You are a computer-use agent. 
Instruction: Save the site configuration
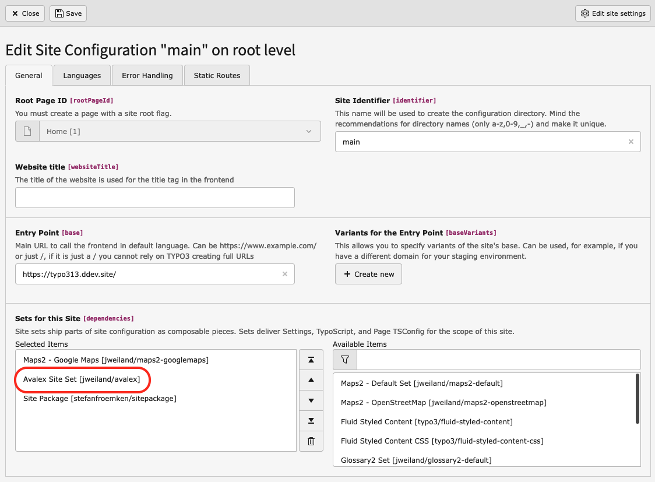click(x=68, y=13)
